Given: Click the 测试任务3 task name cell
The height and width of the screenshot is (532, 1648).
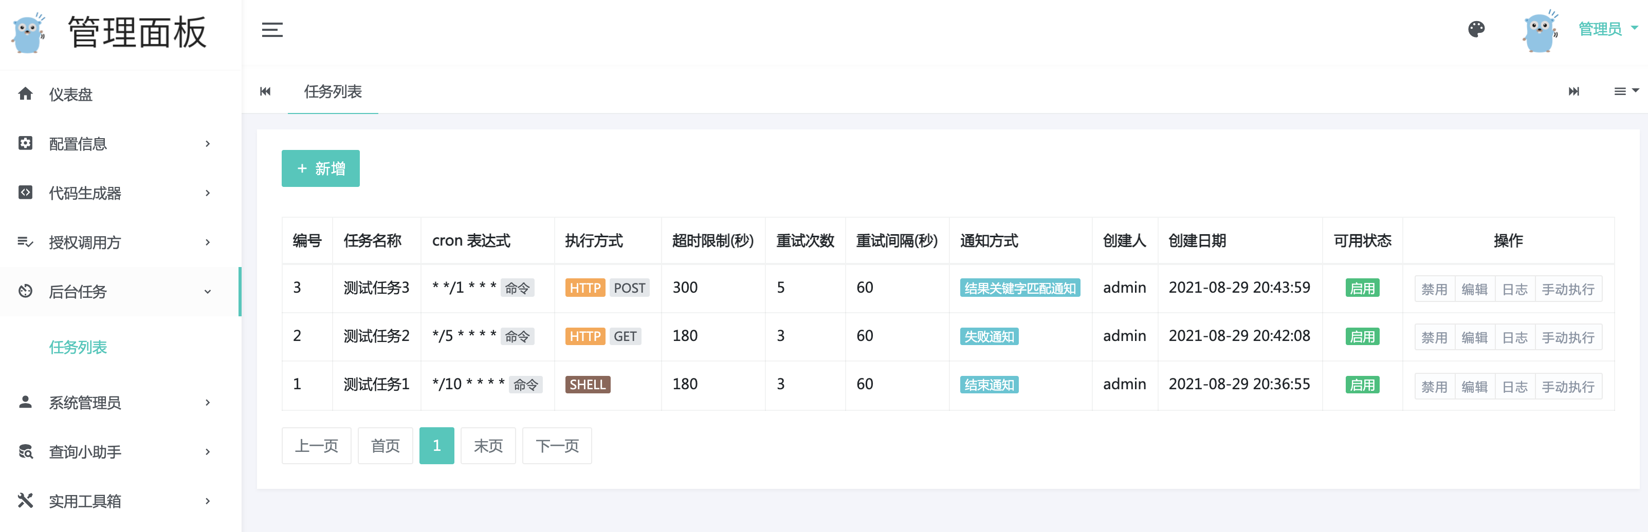Looking at the screenshot, I should (376, 288).
